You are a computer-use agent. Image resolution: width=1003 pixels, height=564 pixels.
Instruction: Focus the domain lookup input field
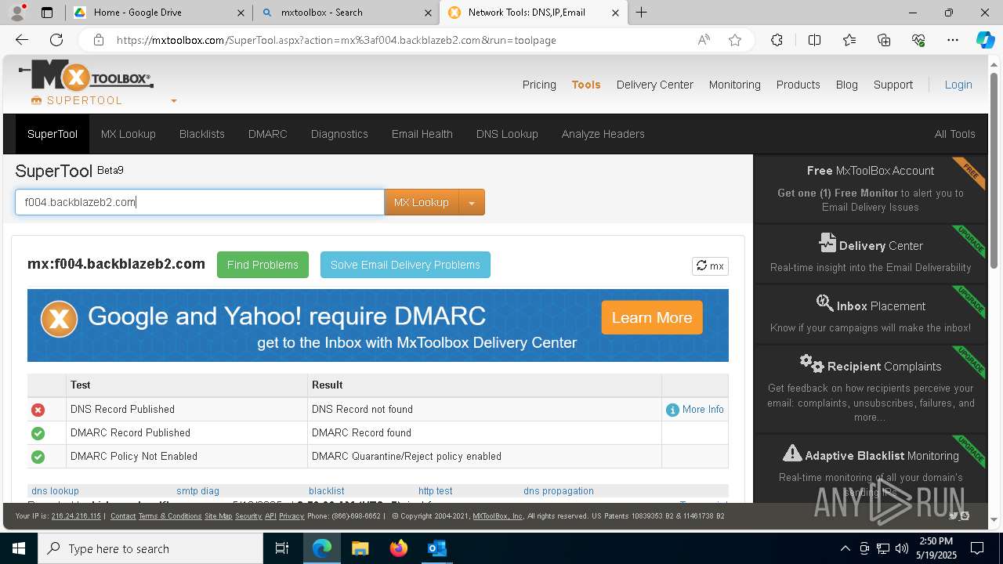(200, 202)
